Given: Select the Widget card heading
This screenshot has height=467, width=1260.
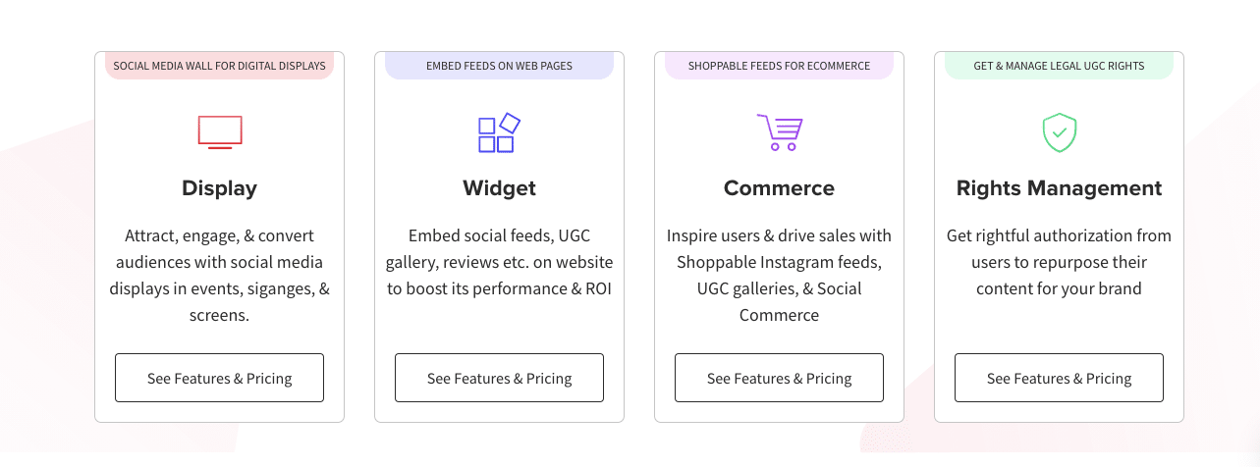Looking at the screenshot, I should (x=499, y=188).
